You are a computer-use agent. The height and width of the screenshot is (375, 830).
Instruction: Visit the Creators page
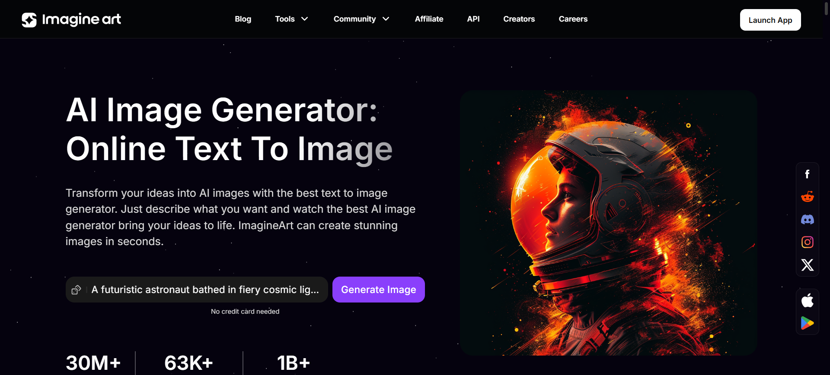(x=519, y=19)
